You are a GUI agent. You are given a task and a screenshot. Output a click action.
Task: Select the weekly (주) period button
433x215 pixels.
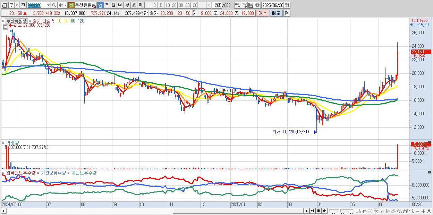pos(107,5)
